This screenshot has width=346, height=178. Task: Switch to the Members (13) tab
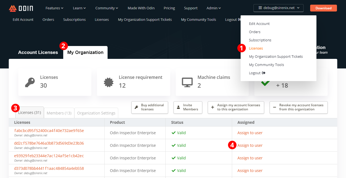tap(59, 113)
